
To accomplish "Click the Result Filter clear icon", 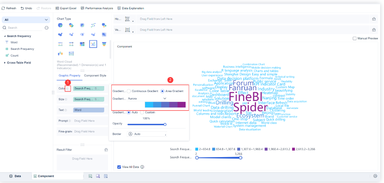I will tap(106, 149).
